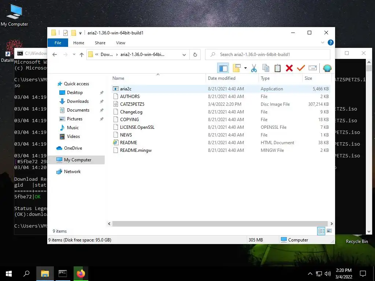
Task: Select the NEWS file
Action: pos(221,135)
